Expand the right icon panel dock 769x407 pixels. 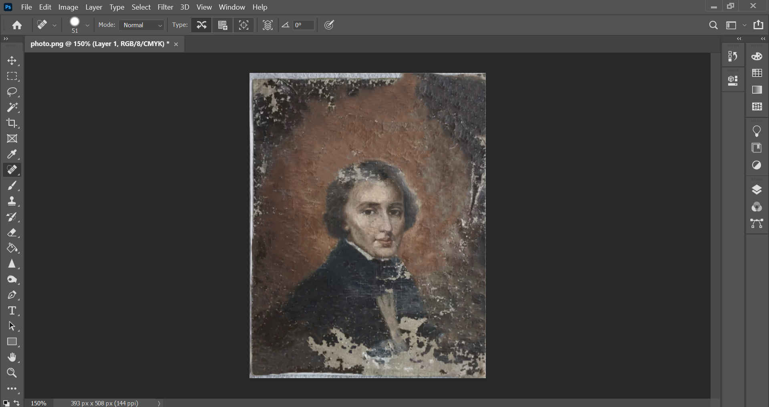click(x=763, y=39)
